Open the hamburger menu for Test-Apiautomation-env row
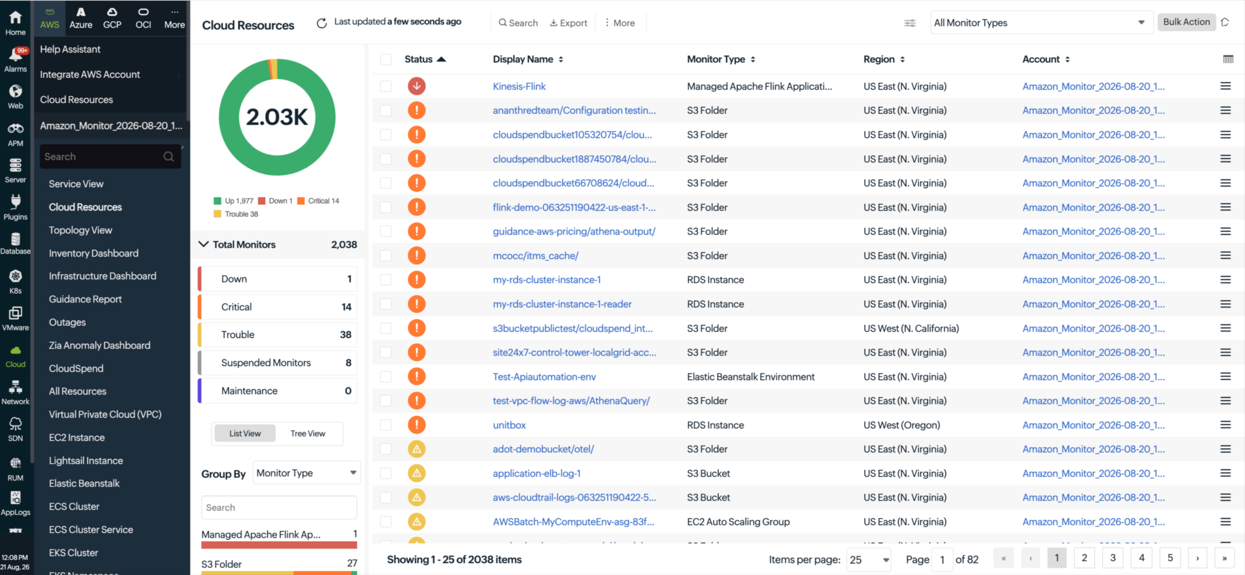1245x575 pixels. click(x=1225, y=376)
